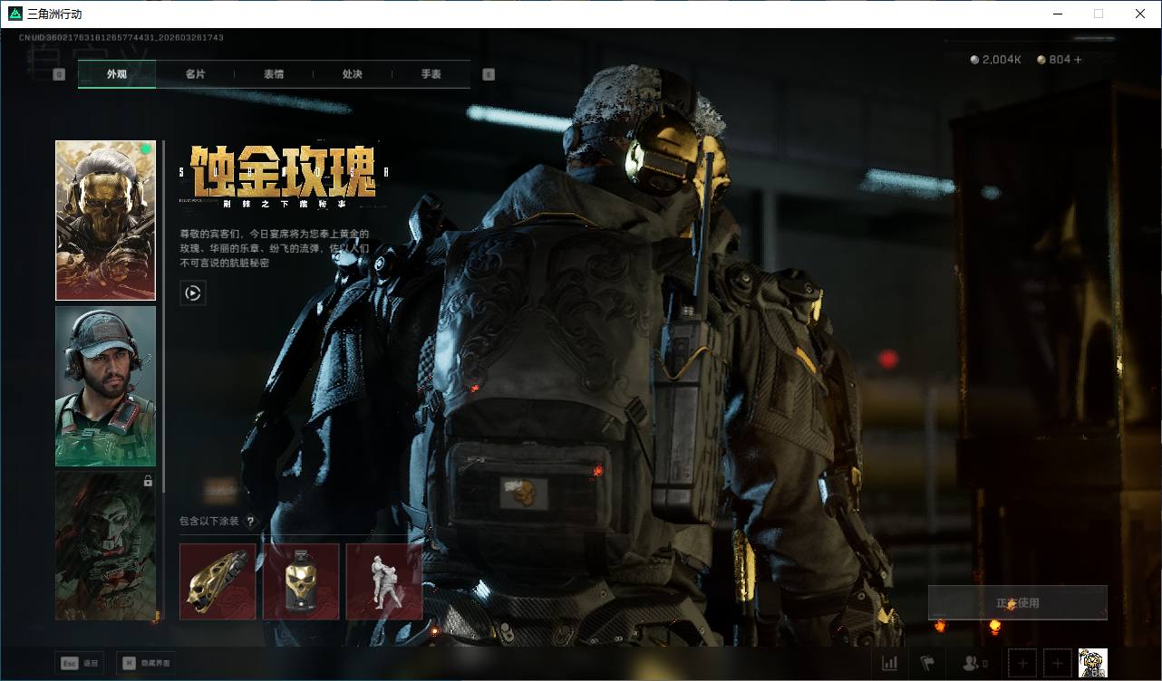Image resolution: width=1162 pixels, height=681 pixels.
Task: Click the skin description starting 尊敬的宾客们
Action: [275, 248]
